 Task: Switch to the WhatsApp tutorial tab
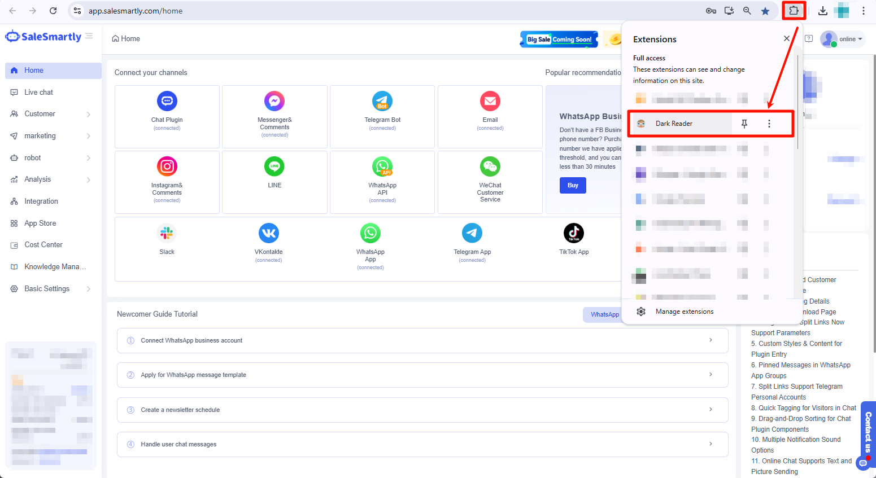click(x=604, y=314)
